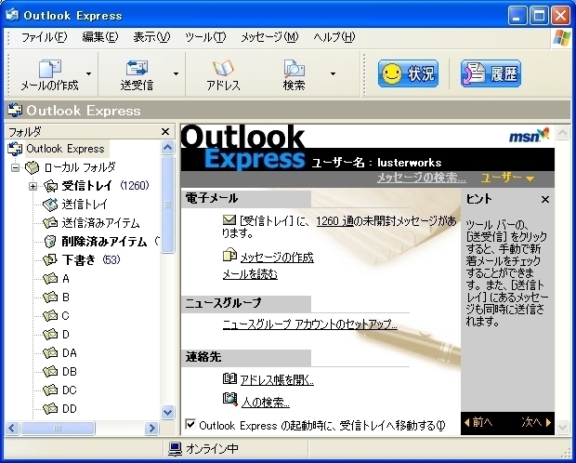
Task: Select folder DD in the tree
Action: pyautogui.click(x=70, y=408)
